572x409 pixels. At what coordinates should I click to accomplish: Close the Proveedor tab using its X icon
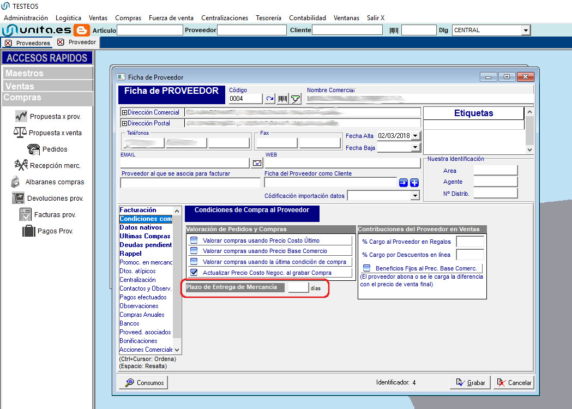[x=61, y=42]
